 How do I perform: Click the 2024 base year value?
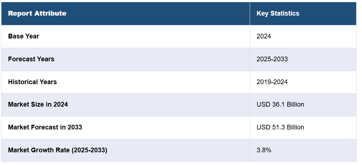point(264,36)
